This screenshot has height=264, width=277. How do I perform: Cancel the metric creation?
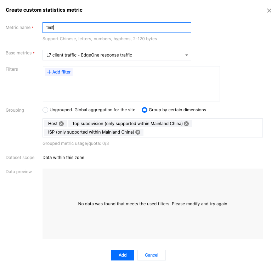click(152, 255)
